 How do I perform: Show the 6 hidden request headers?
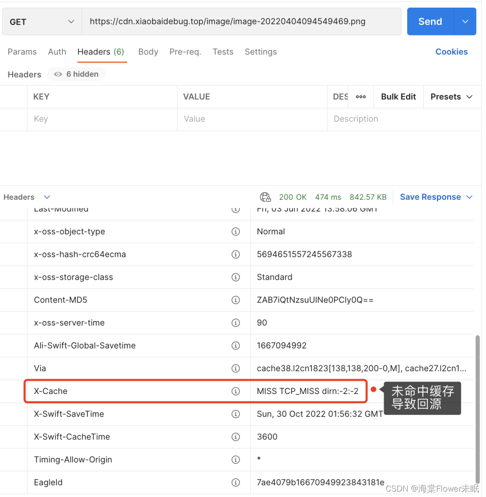76,74
